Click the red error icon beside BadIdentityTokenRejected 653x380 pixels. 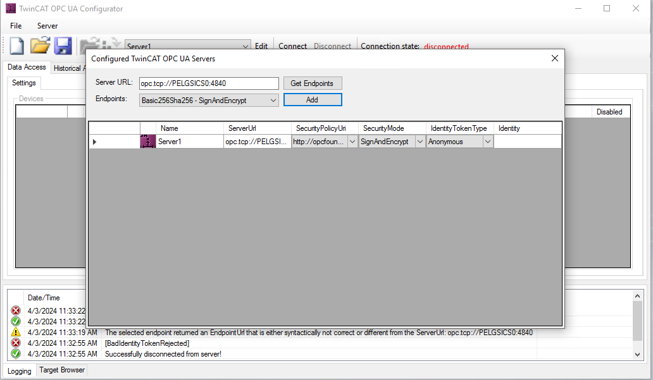pos(16,343)
